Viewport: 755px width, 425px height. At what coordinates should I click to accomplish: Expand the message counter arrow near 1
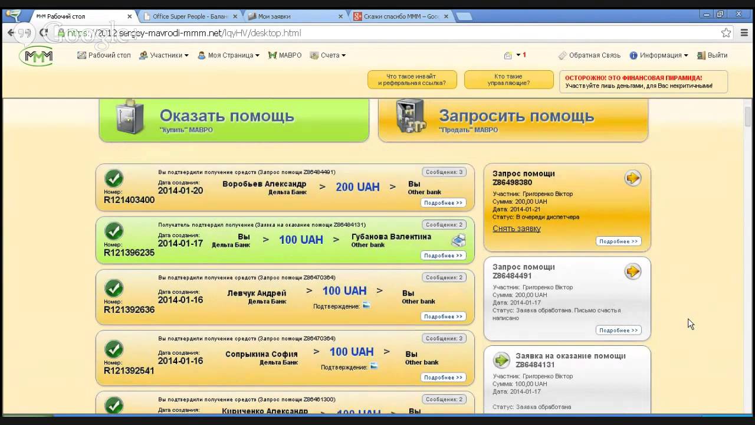tap(518, 55)
